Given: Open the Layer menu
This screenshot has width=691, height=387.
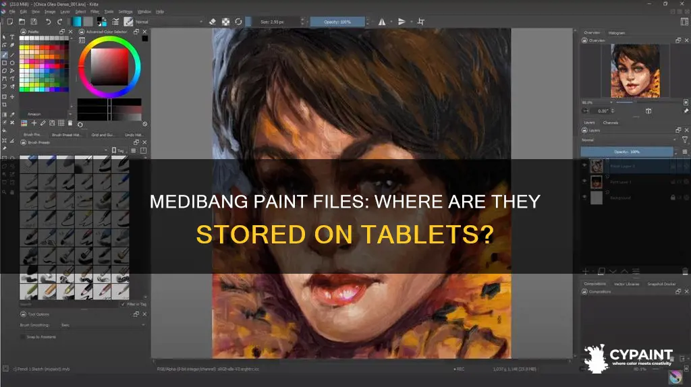Looking at the screenshot, I should pyautogui.click(x=65, y=11).
